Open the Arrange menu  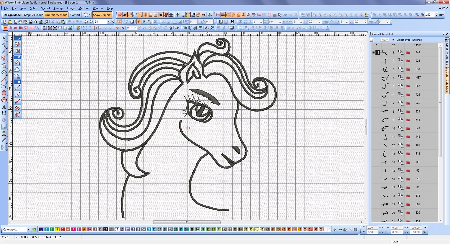click(x=58, y=8)
